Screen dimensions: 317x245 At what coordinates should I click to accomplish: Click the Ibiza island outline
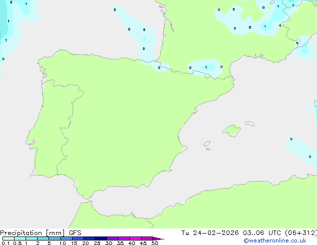click(207, 144)
